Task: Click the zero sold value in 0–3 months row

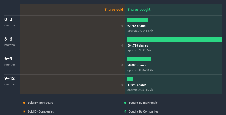Action: pos(122,26)
